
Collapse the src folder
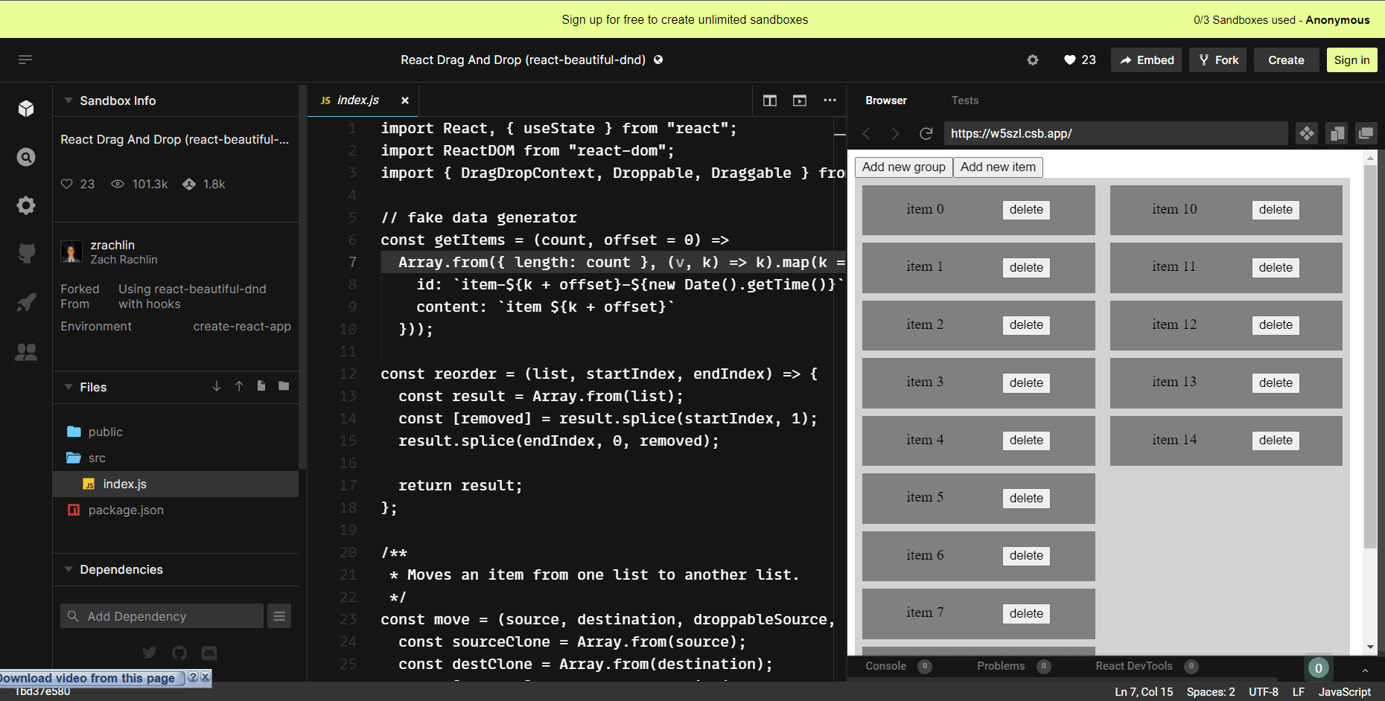[x=176, y=458]
